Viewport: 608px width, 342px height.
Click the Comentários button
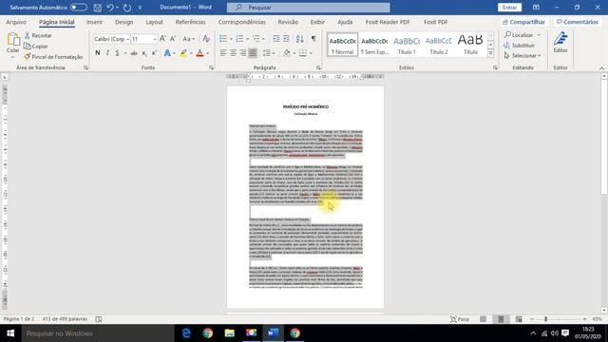pos(578,22)
